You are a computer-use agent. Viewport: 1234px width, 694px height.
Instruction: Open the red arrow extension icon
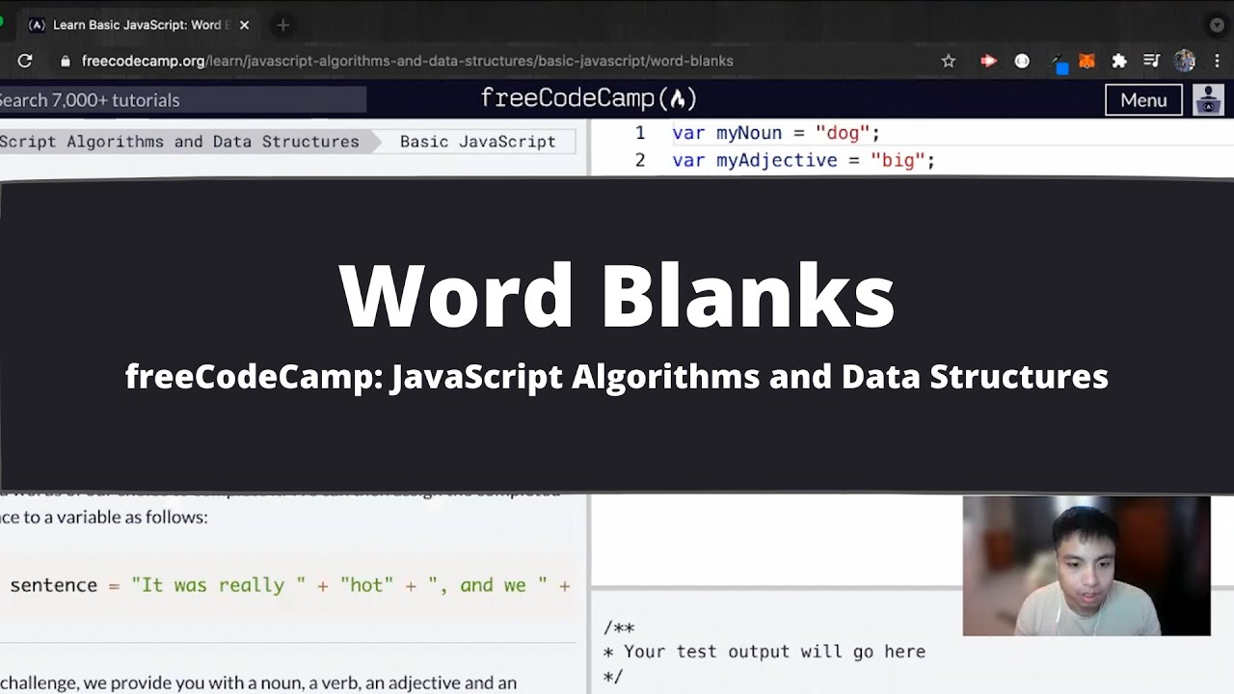click(988, 61)
